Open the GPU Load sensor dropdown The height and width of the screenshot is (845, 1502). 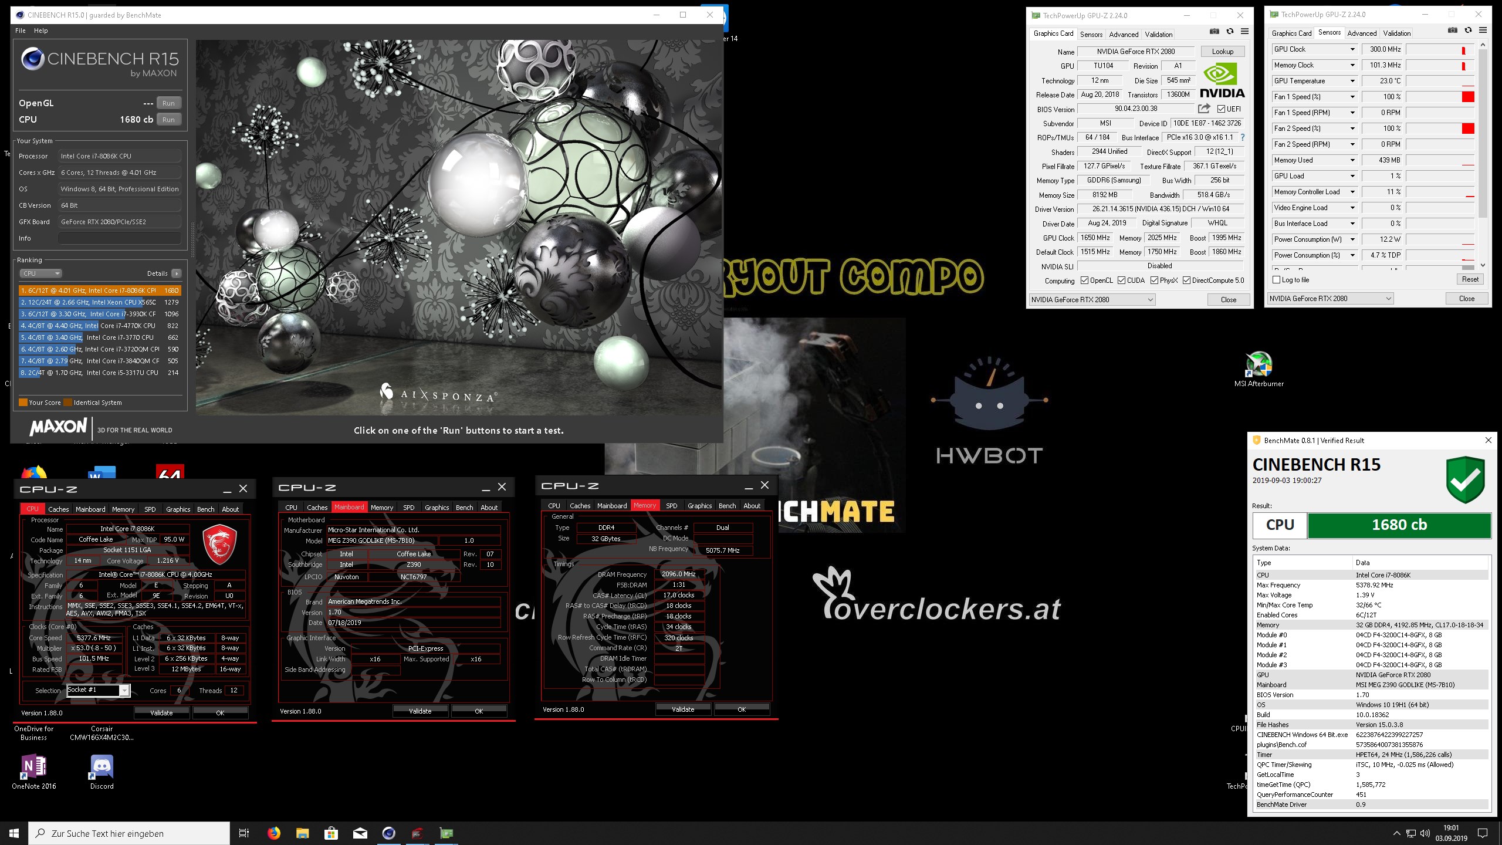click(1352, 176)
